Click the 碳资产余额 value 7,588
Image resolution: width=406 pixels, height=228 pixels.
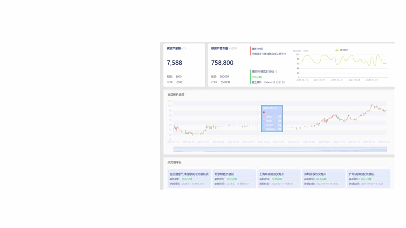tap(174, 63)
